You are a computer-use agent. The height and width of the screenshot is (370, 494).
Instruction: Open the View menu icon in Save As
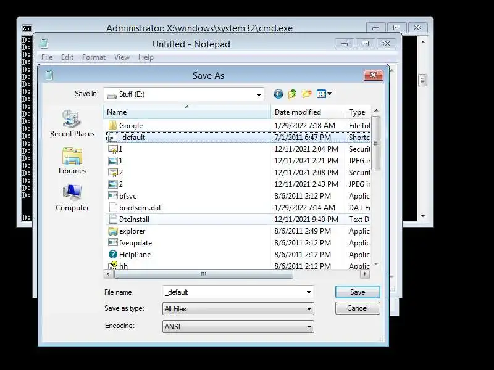pyautogui.click(x=321, y=94)
